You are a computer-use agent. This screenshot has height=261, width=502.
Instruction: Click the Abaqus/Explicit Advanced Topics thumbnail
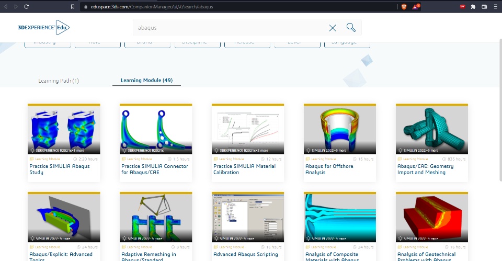click(64, 218)
